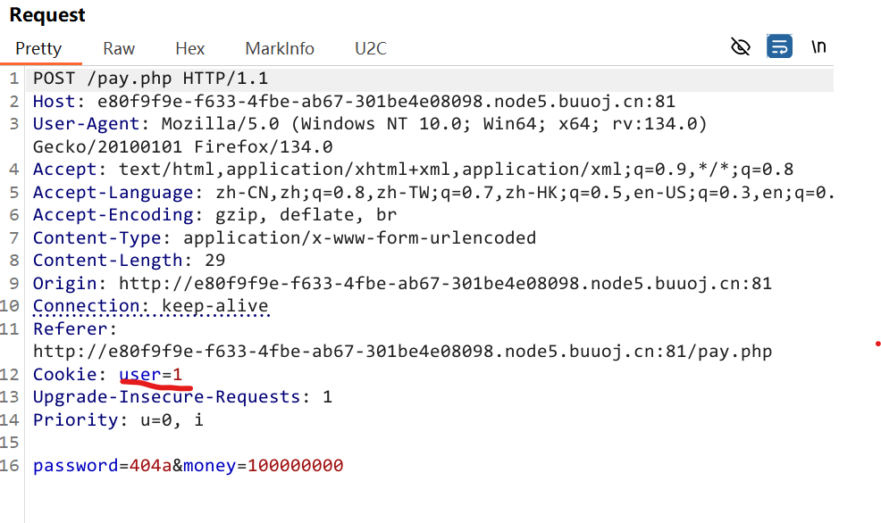Viewport: 881px width, 523px height.
Task: Click the Request panel title
Action: point(47,15)
